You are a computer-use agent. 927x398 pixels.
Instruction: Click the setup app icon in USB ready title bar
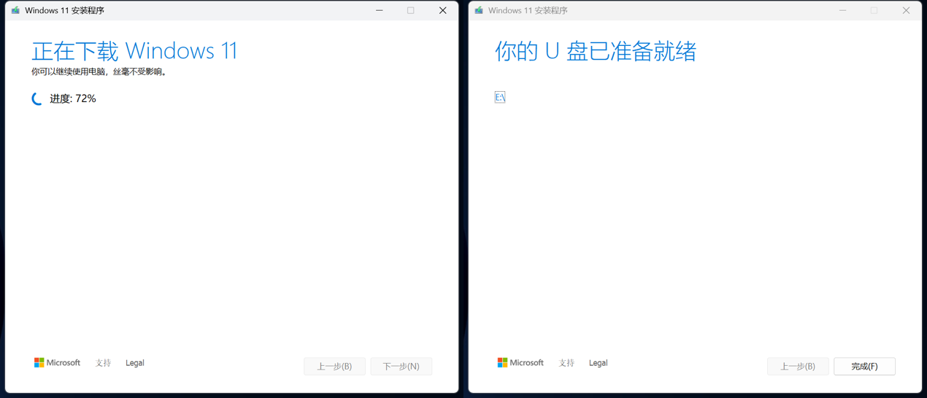coord(479,11)
